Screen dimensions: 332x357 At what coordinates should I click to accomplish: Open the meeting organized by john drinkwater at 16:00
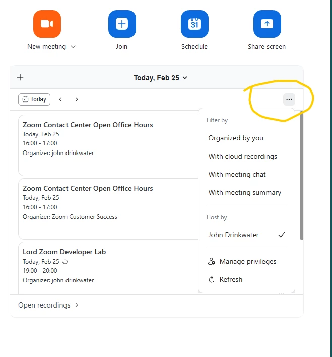coord(108,145)
